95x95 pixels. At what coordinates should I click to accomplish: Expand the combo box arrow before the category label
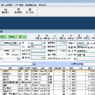(x=2, y=43)
